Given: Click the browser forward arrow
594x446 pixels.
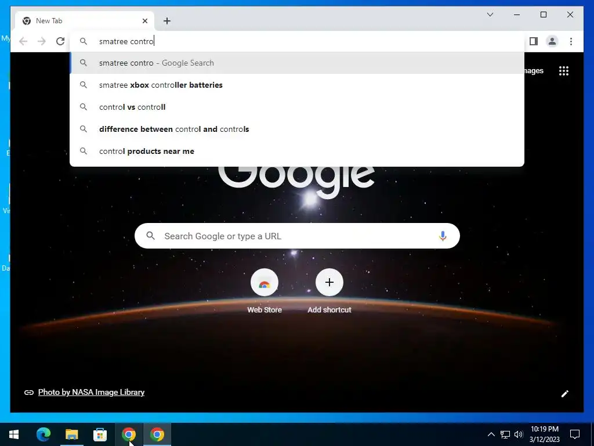Looking at the screenshot, I should [42, 41].
